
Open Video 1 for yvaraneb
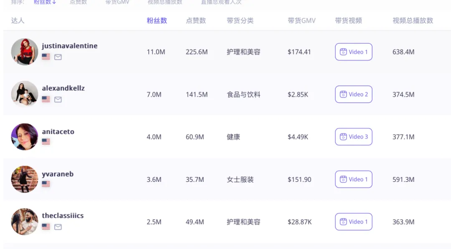click(x=353, y=179)
